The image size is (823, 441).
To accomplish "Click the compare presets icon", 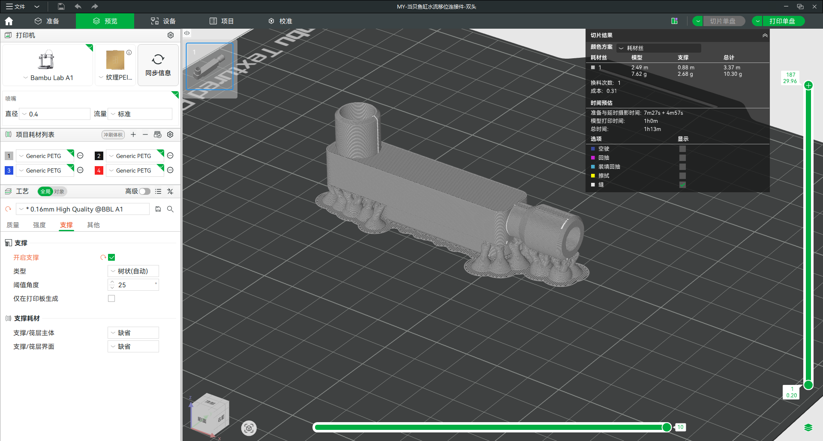I will pos(170,191).
